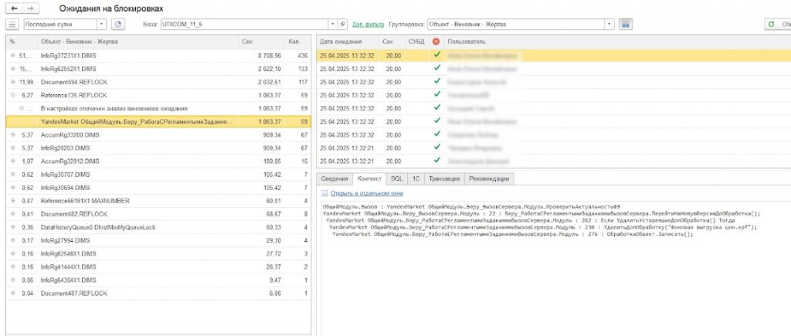Click the period clock icon button
Viewport: 791px width, 336px height.
(x=118, y=25)
